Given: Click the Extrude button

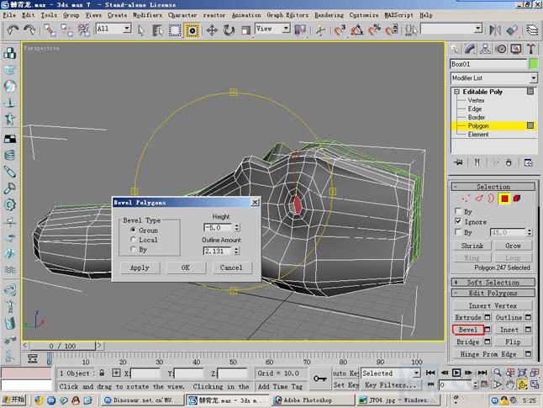Looking at the screenshot, I should [x=468, y=317].
